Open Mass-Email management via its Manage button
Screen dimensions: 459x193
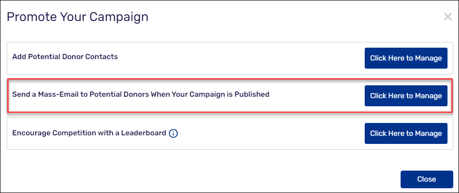[406, 96]
